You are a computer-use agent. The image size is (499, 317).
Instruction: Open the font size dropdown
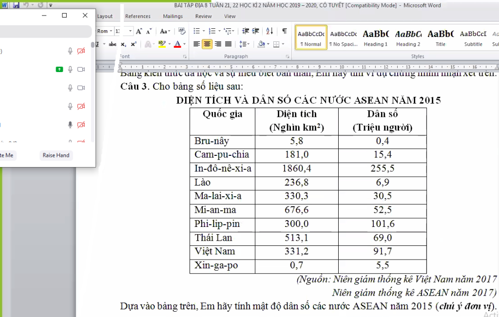click(130, 31)
